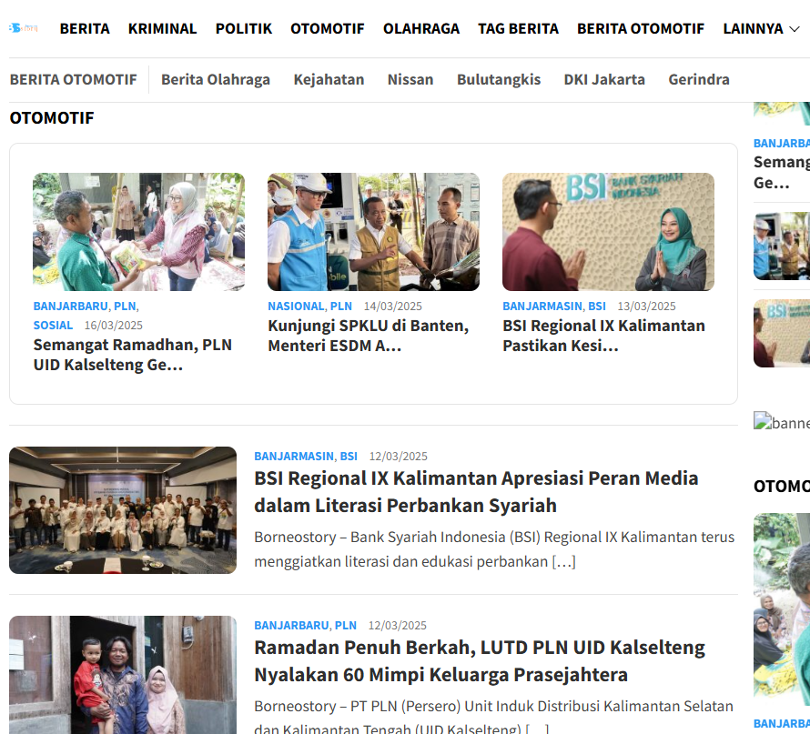Open the OLAHRAGA navigation item

pos(421,28)
